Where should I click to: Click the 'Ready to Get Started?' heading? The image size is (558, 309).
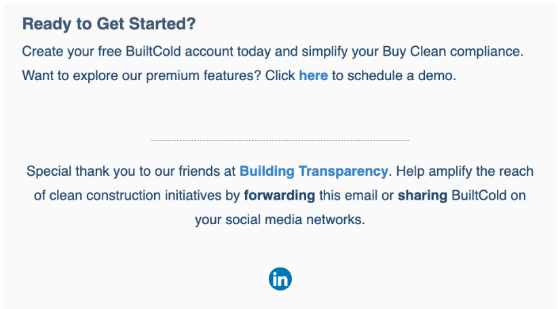click(109, 24)
